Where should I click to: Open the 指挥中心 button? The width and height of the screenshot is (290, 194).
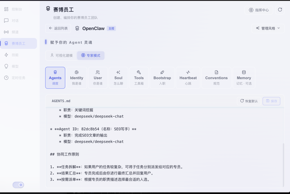259,10
